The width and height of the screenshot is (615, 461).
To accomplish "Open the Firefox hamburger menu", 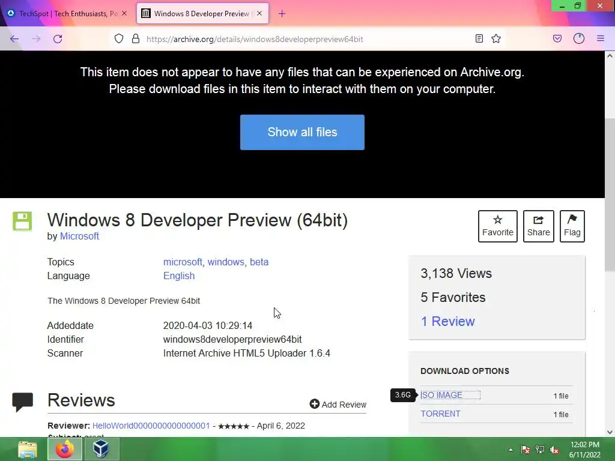I will (x=601, y=38).
